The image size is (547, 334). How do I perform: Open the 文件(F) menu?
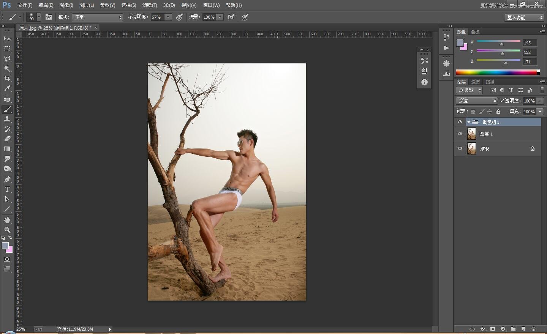pyautogui.click(x=25, y=5)
